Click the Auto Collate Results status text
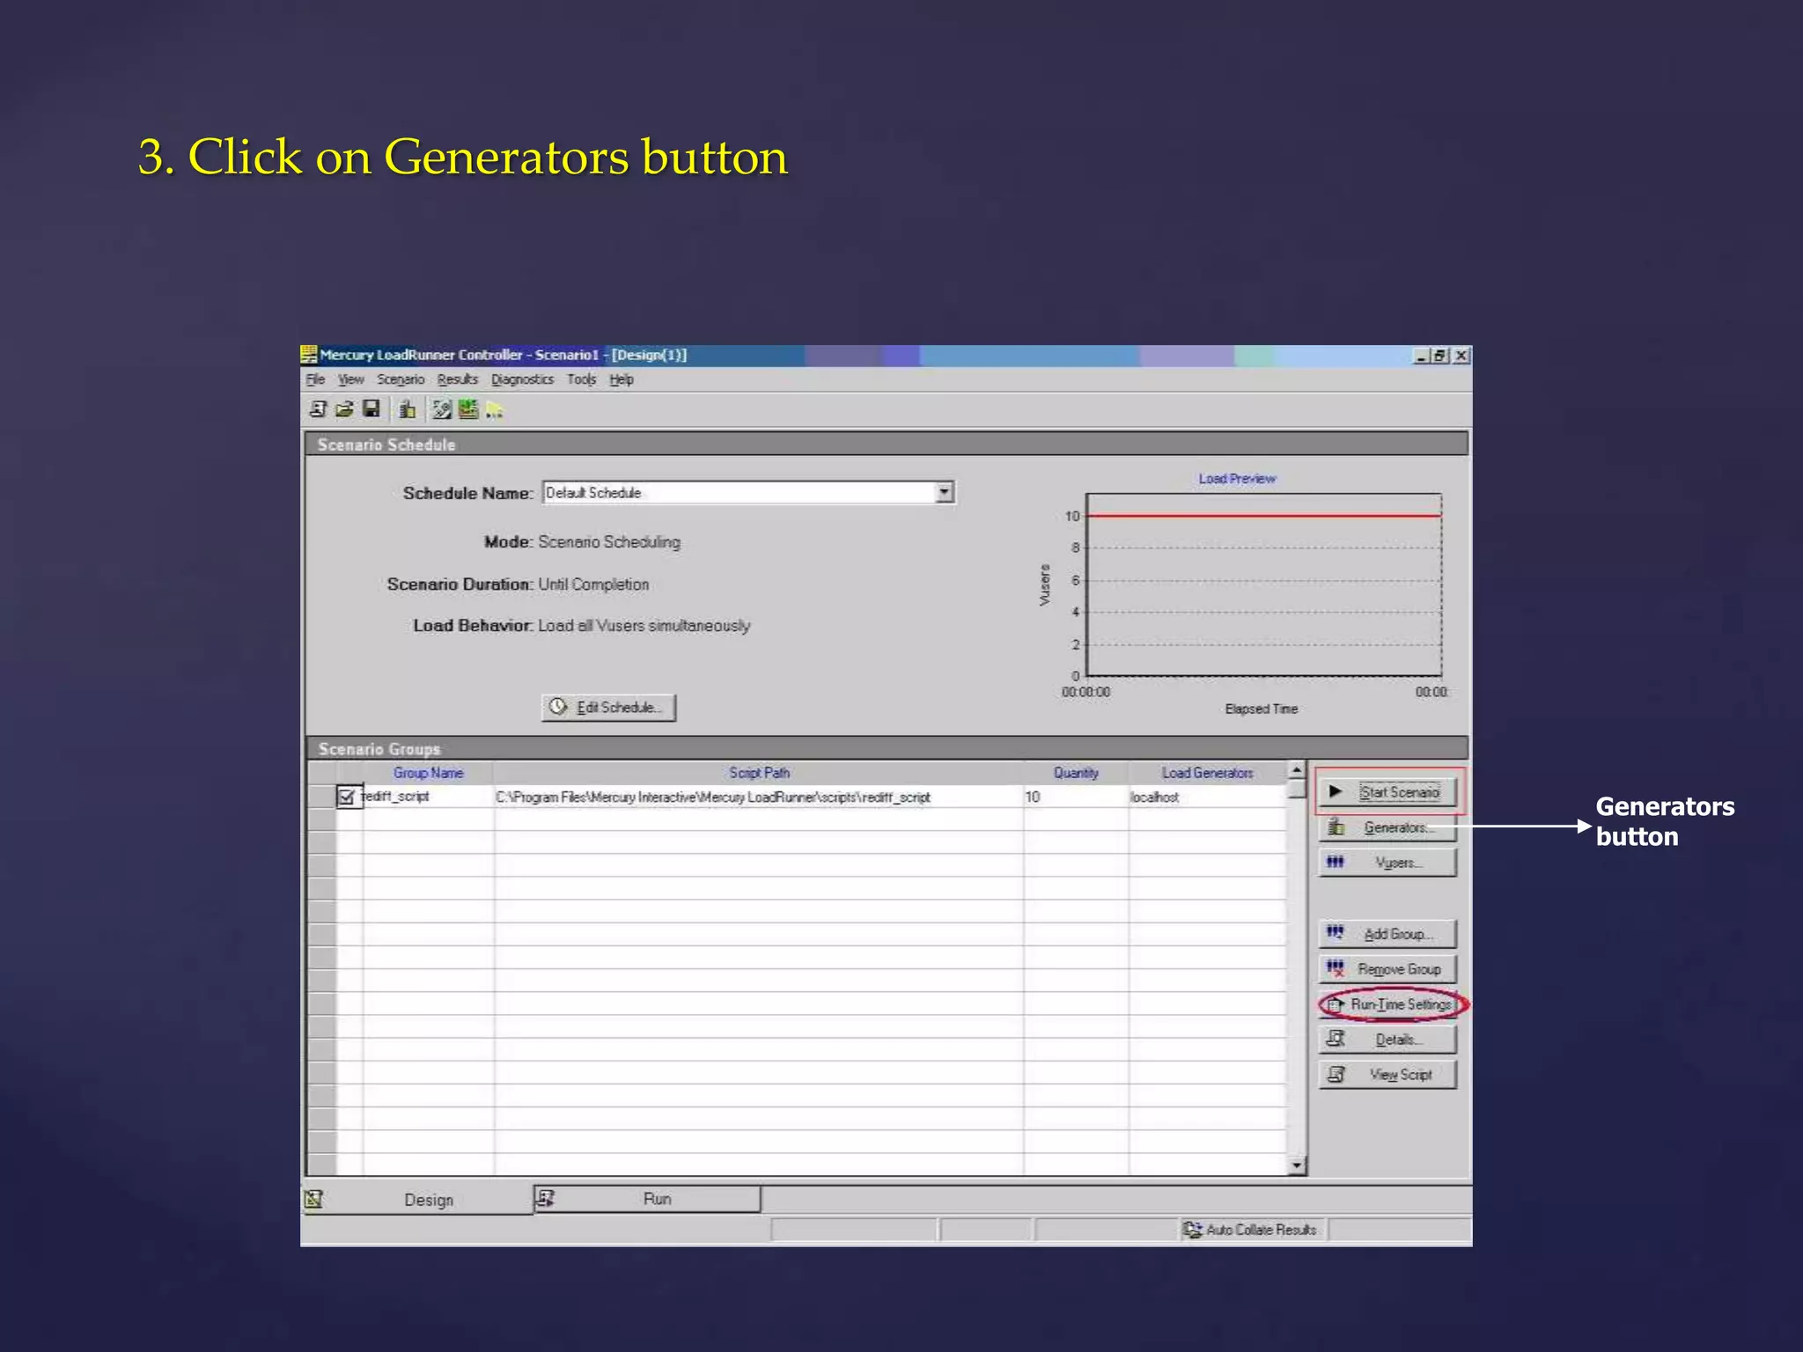Viewport: 1803px width, 1352px height. coord(1261,1230)
